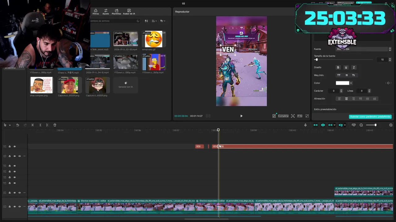Click Guardar como parámetro predefinido

pyautogui.click(x=370, y=117)
